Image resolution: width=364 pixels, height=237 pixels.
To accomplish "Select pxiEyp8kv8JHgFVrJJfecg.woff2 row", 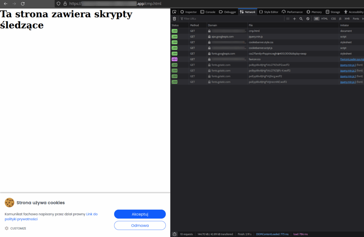I will pyautogui.click(x=267, y=76).
